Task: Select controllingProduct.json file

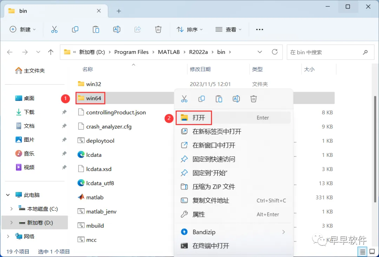Action: coord(112,112)
